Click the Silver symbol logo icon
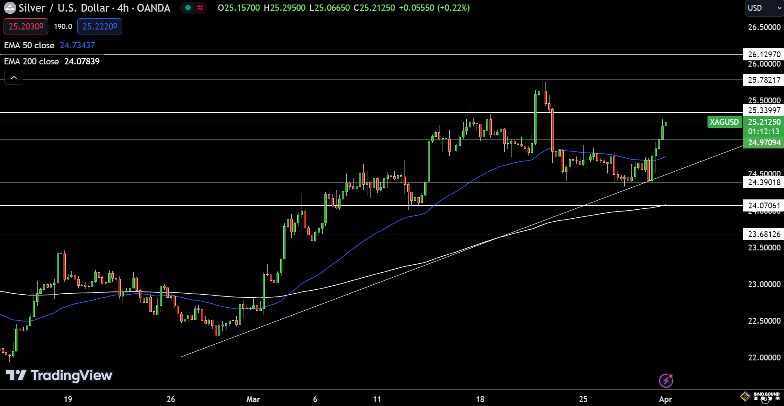 [10, 8]
